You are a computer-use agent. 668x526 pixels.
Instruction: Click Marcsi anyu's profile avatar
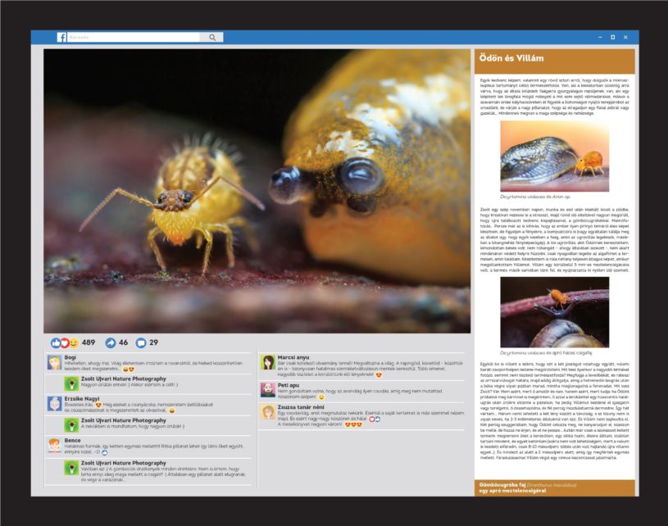click(x=267, y=363)
